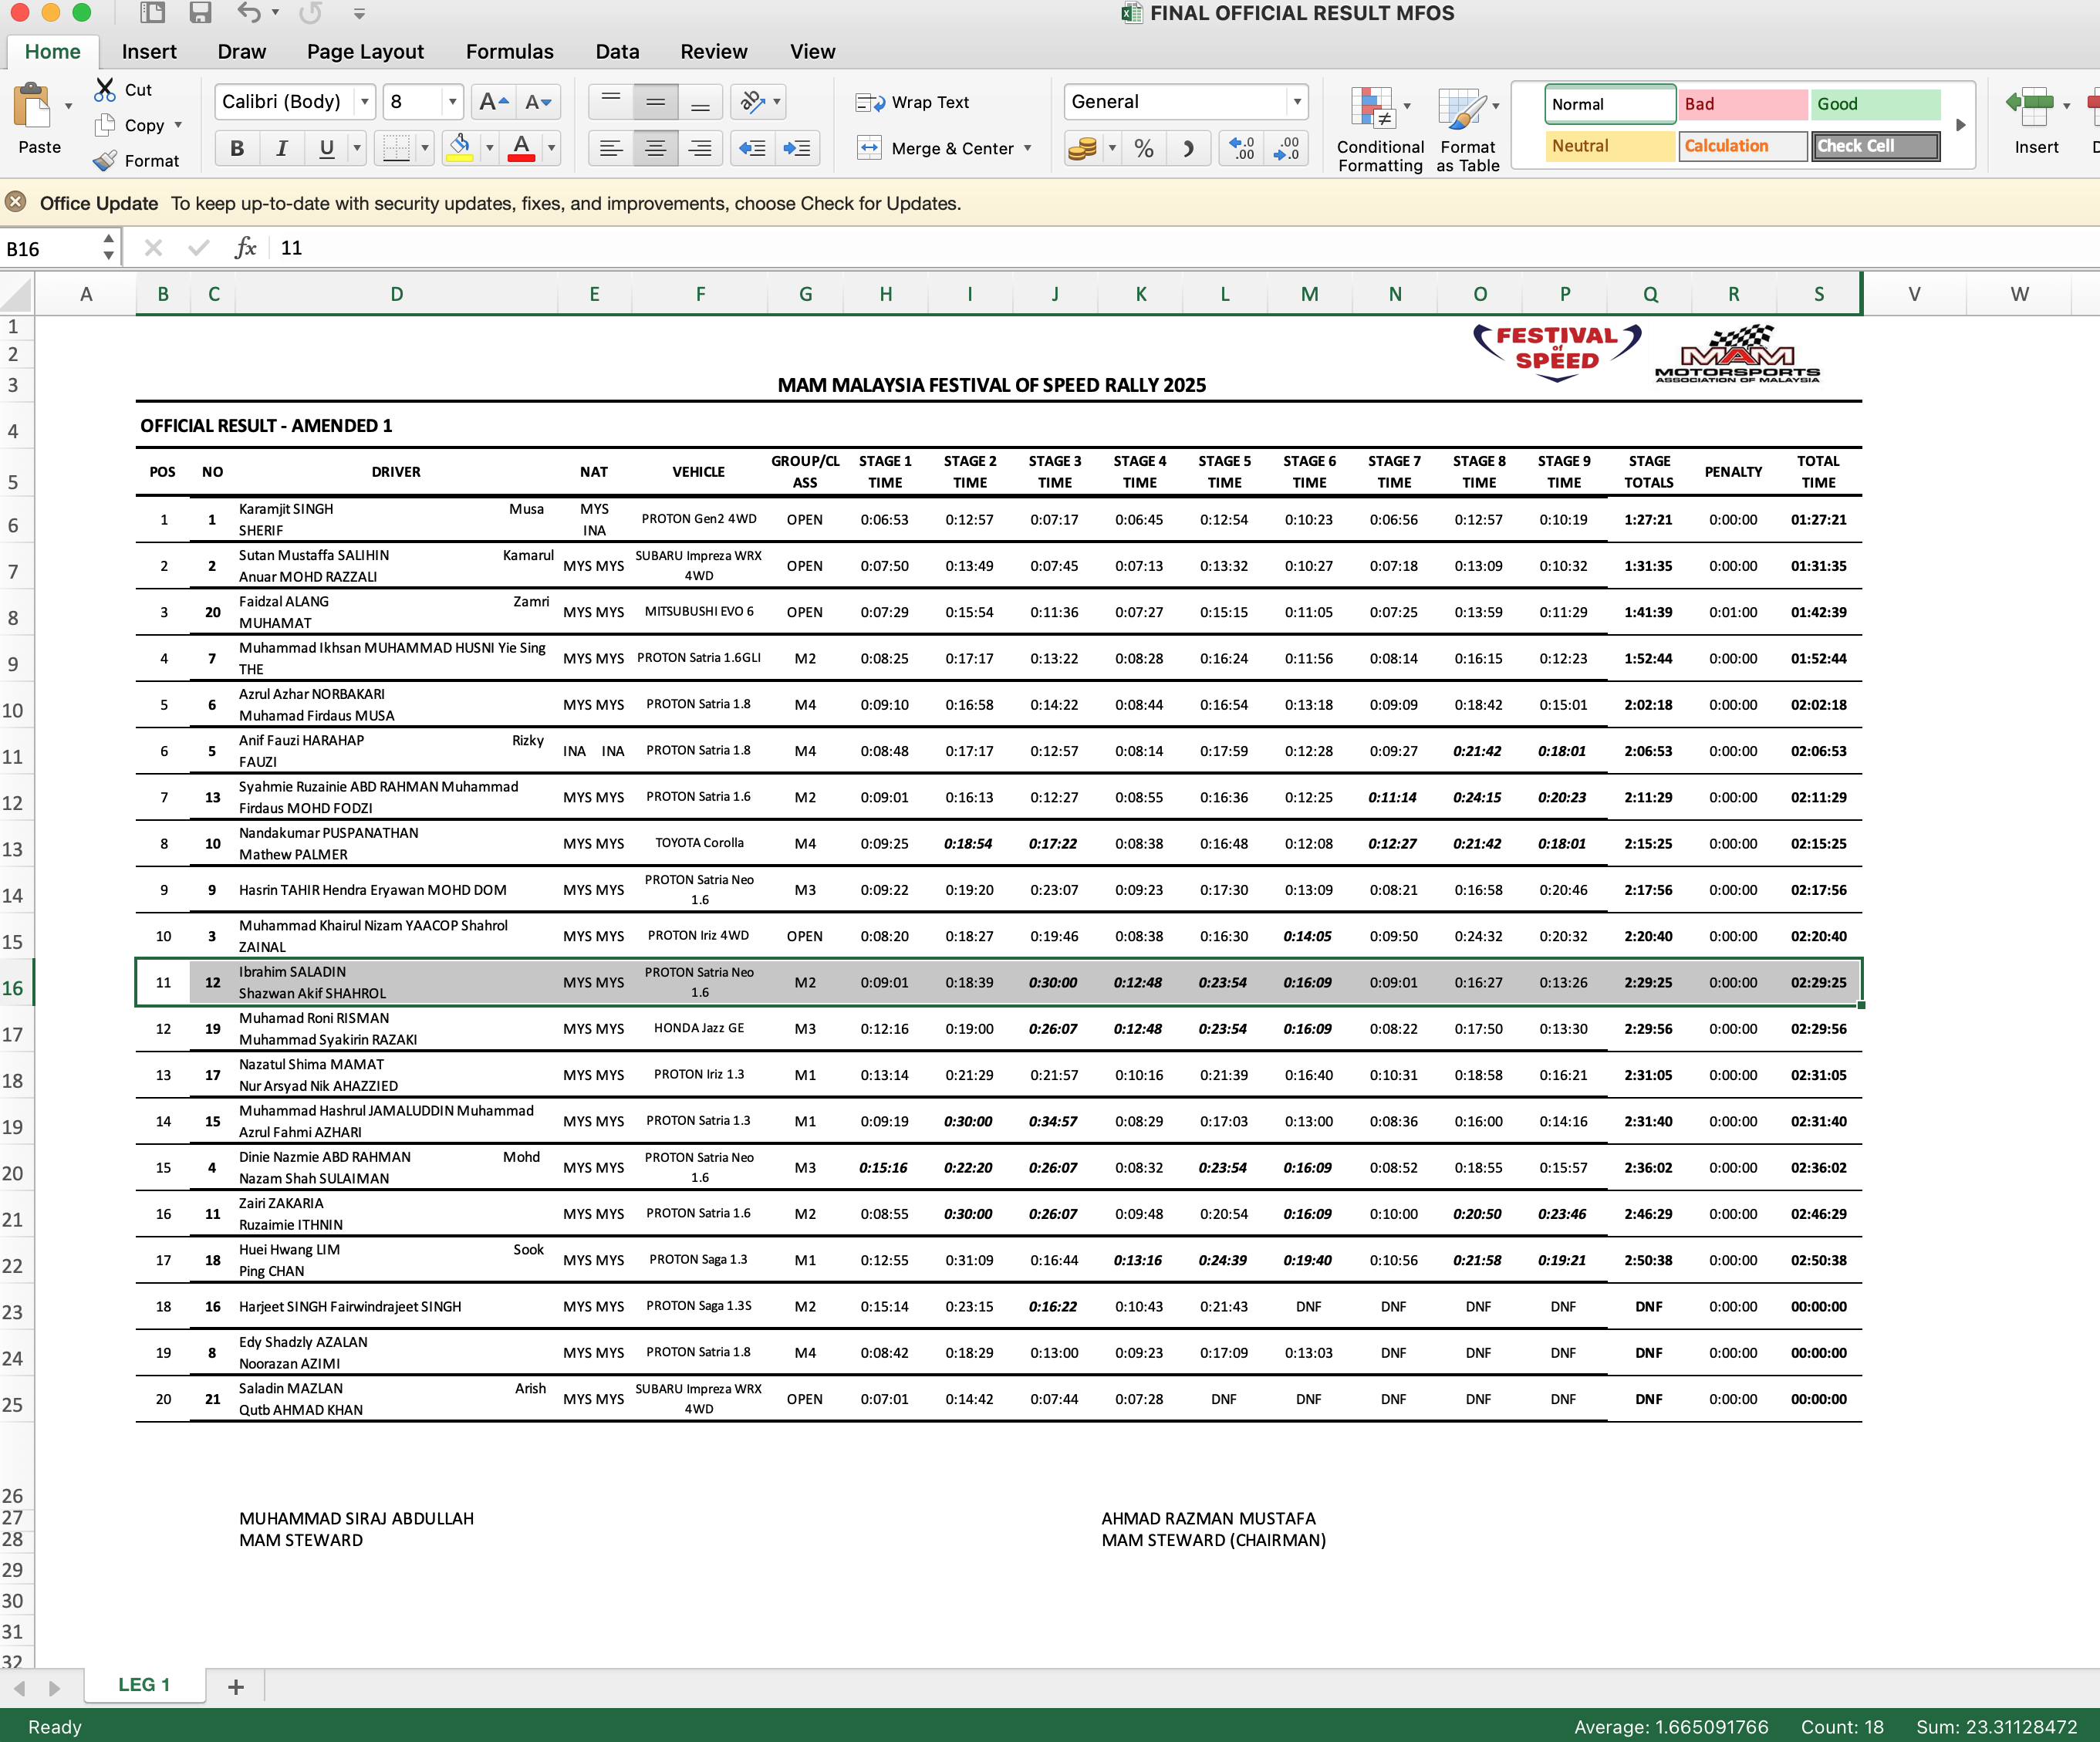Open Format as Table
Screen dimensions: 2100x1742
(1468, 130)
